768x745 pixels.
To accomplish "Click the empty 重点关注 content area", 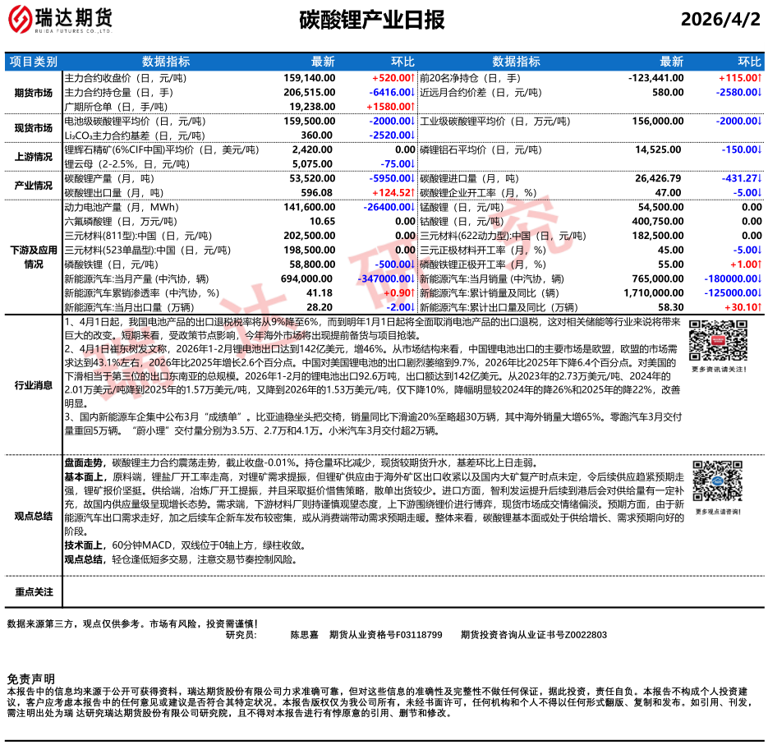I will click(x=411, y=592).
